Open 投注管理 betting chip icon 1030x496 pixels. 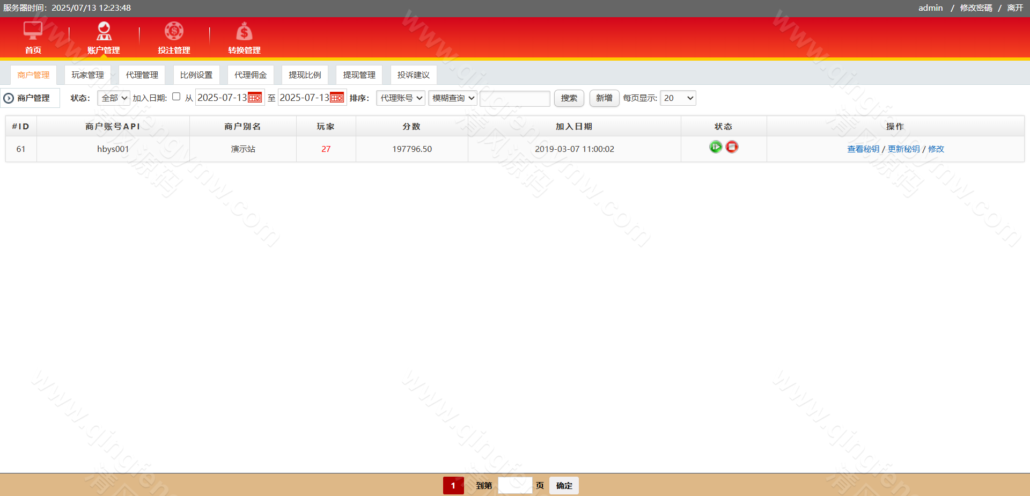(x=174, y=31)
